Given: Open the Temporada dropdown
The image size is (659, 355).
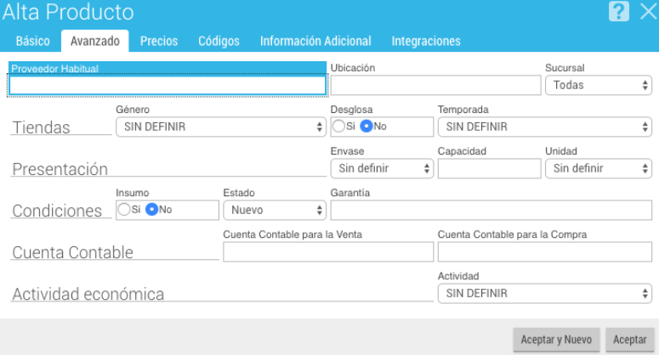Looking at the screenshot, I should [x=545, y=127].
